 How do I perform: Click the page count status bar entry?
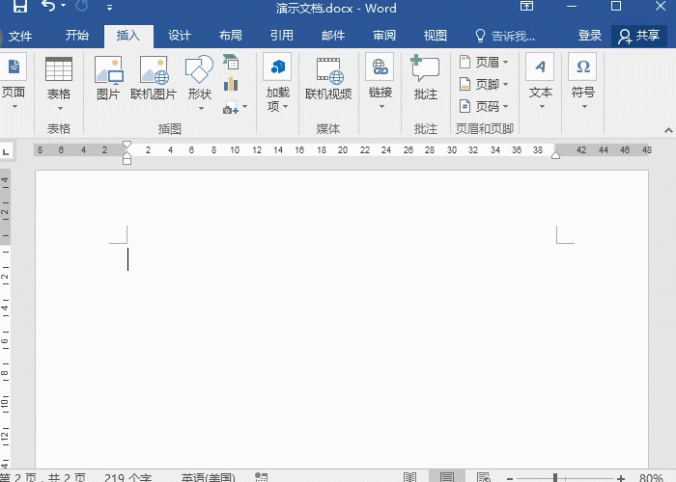click(43, 478)
